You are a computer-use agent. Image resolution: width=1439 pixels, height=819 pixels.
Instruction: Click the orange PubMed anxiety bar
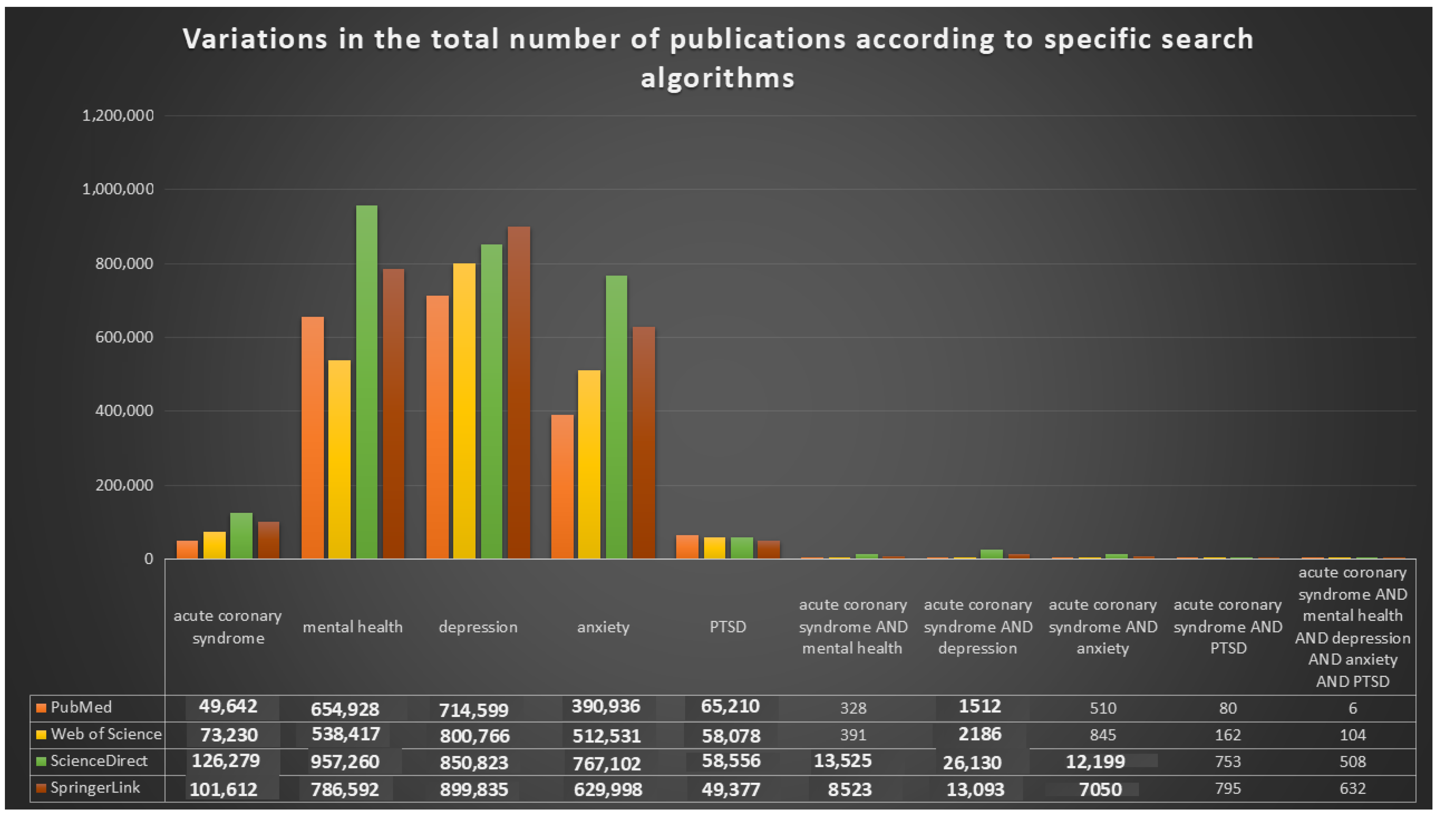tap(562, 487)
